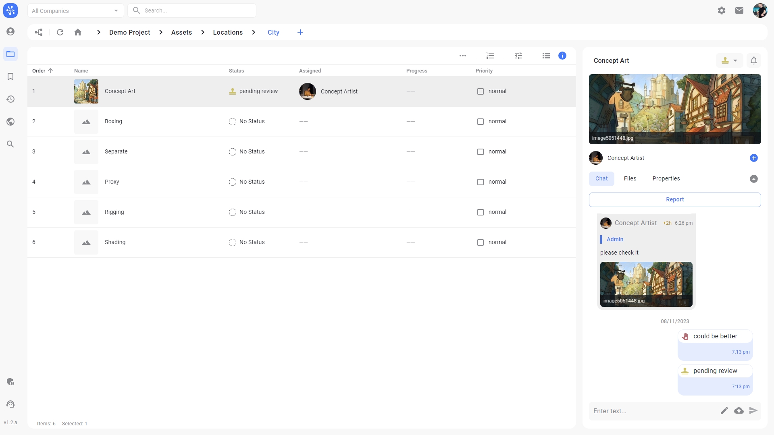Add assignee with blue plus icon
The image size is (774, 435).
coord(754,158)
